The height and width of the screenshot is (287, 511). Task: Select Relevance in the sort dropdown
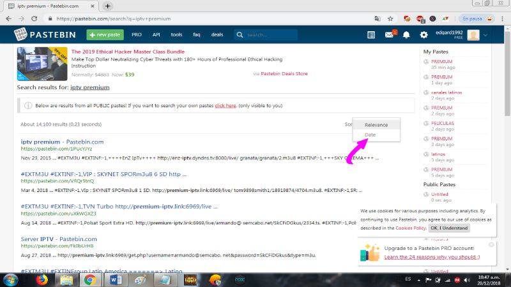[x=376, y=125]
